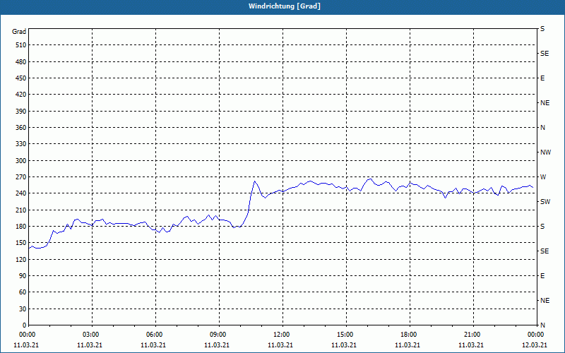This screenshot has width=565, height=353.
Task: Click the 'Windrichtung [Grad]' chart title
Action: [285, 6]
